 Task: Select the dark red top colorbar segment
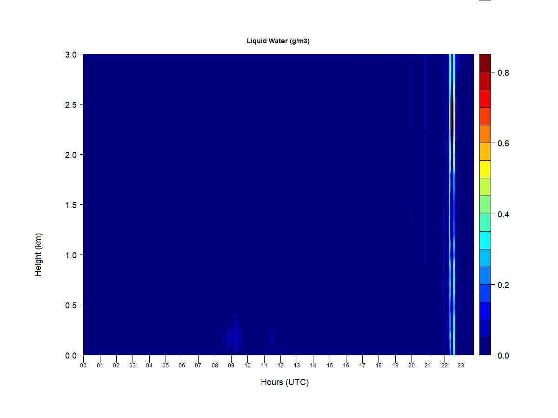[485, 63]
